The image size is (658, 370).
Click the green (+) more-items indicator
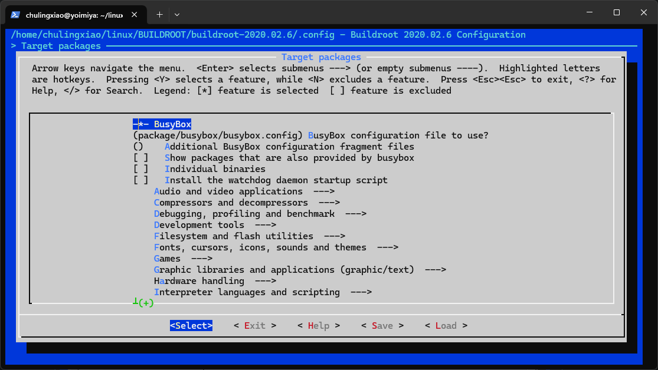pos(146,302)
